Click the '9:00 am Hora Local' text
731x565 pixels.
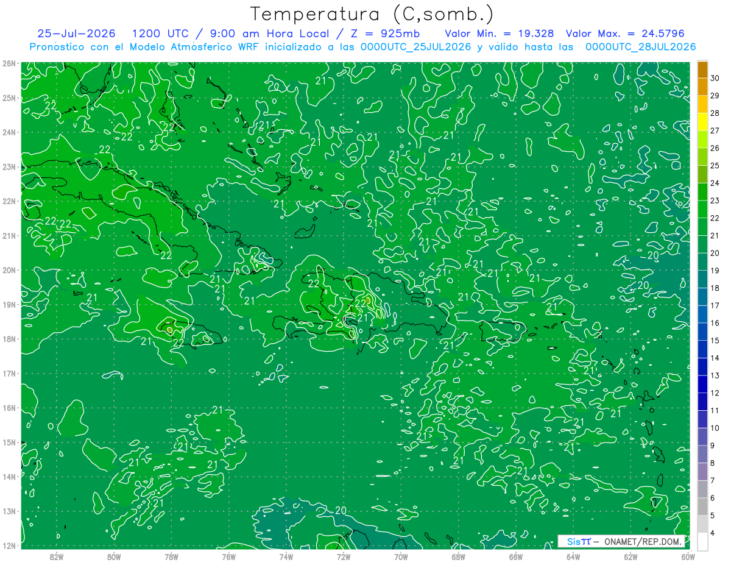[x=269, y=34]
